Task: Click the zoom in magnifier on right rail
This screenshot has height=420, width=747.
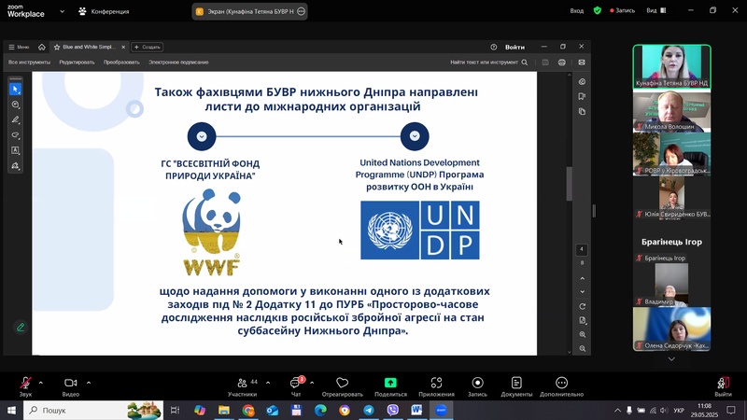Action: (x=582, y=334)
